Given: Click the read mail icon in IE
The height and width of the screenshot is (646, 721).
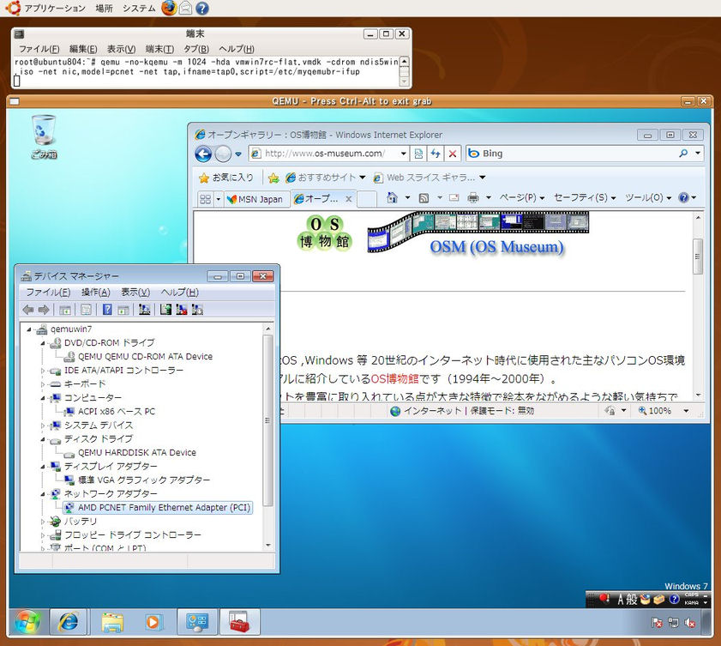Looking at the screenshot, I should pyautogui.click(x=454, y=198).
